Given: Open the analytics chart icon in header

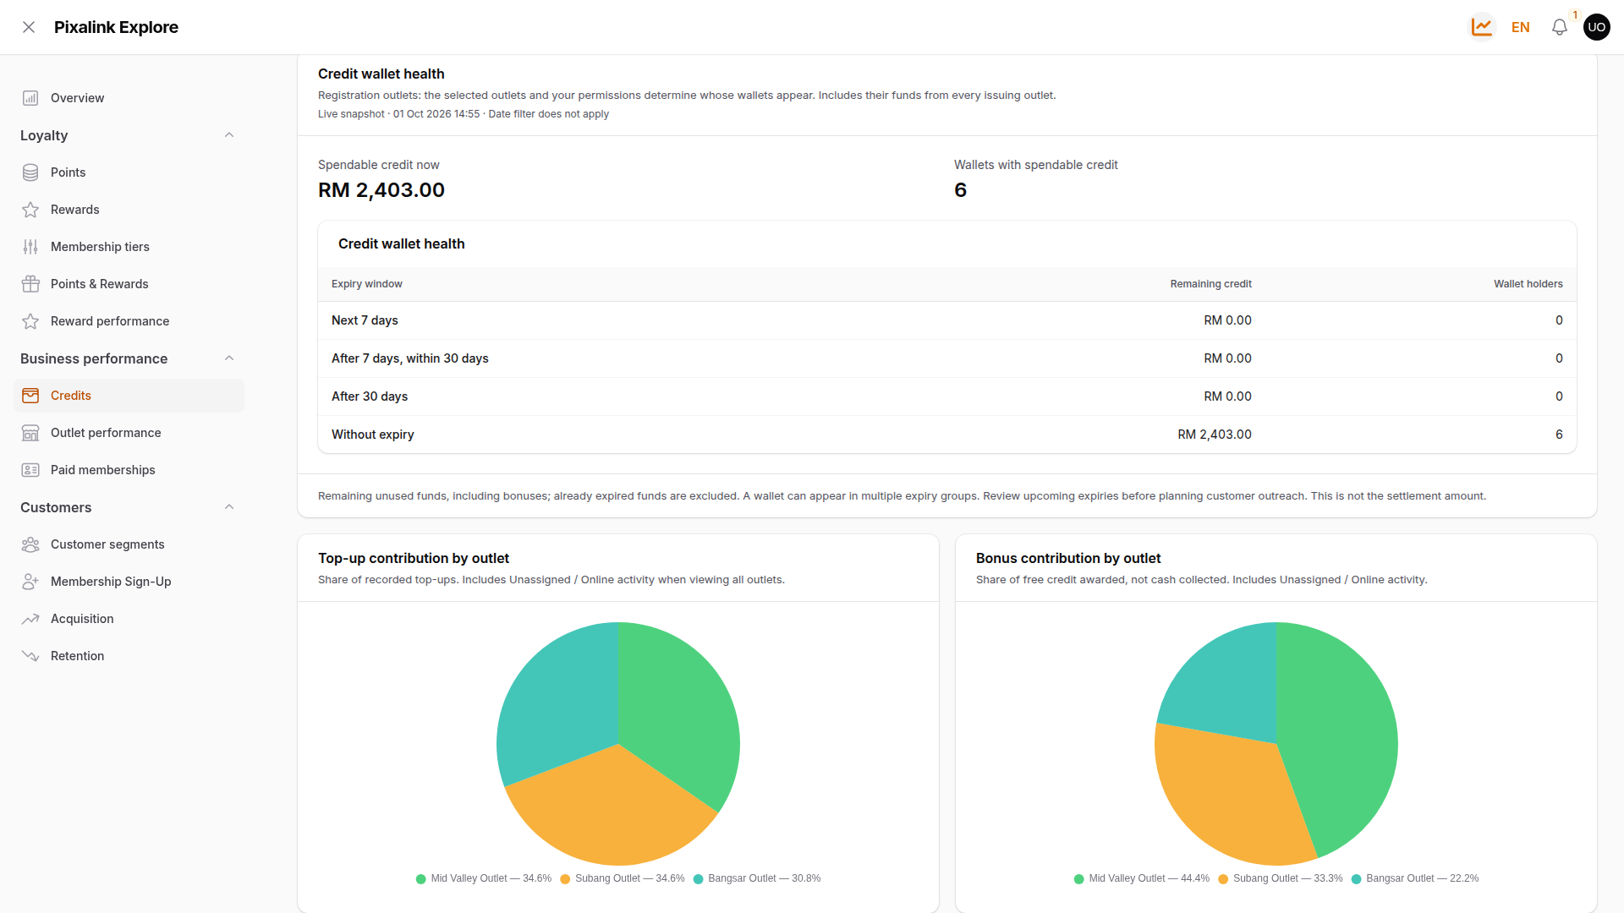Looking at the screenshot, I should (1482, 27).
